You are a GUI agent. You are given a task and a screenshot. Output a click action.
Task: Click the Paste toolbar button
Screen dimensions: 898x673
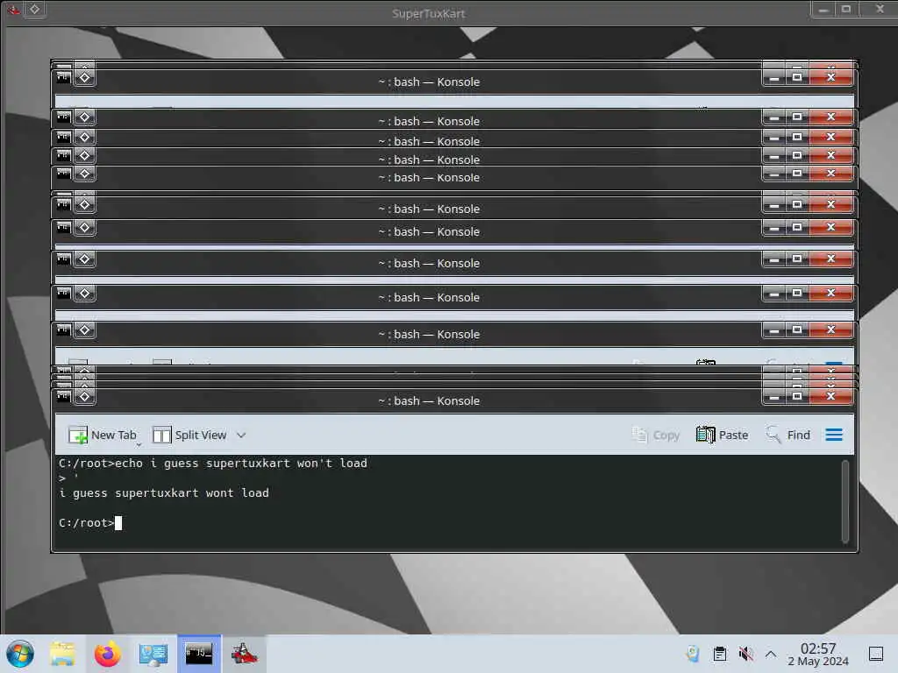pos(722,435)
